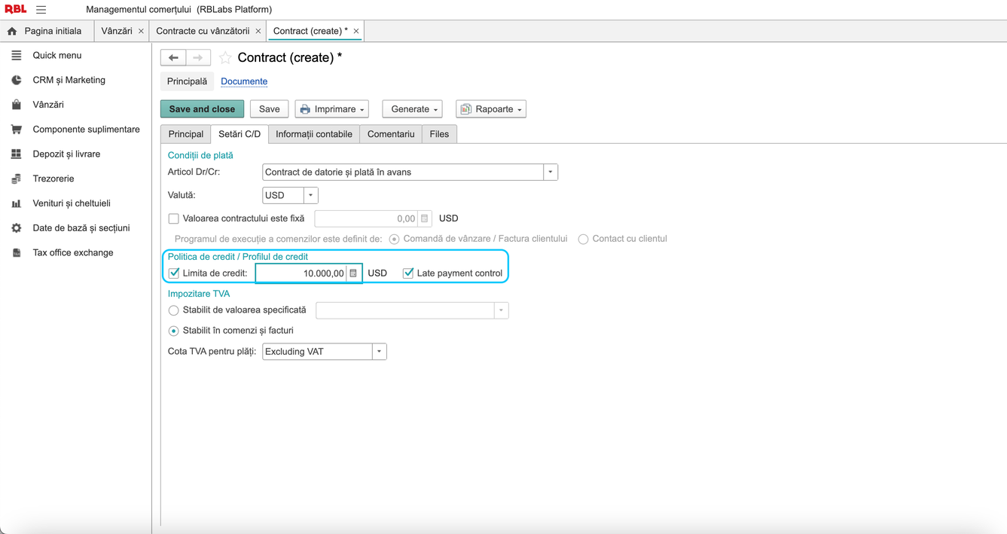Viewport: 1007px width, 534px height.
Task: Click the CRM și Marketing pie chart icon
Action: [x=16, y=80]
